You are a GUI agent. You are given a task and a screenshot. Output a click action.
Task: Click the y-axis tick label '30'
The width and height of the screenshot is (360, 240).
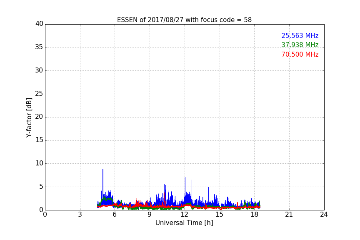[39, 70]
